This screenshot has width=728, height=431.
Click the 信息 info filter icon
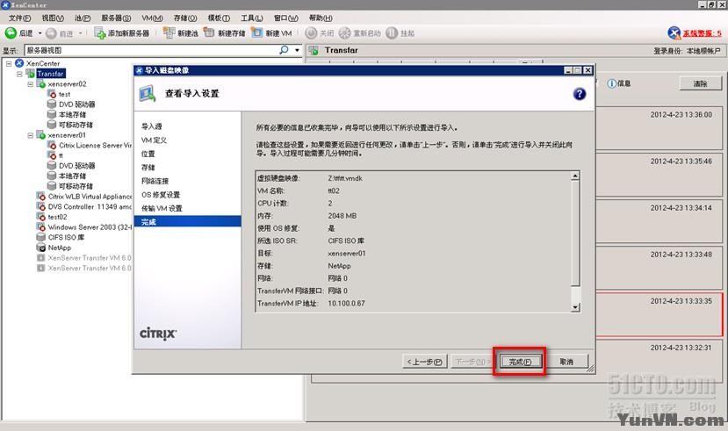(612, 83)
